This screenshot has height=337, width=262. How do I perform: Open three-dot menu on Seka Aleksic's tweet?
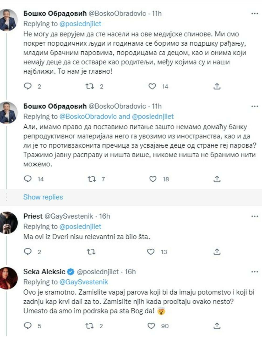pos(255,272)
